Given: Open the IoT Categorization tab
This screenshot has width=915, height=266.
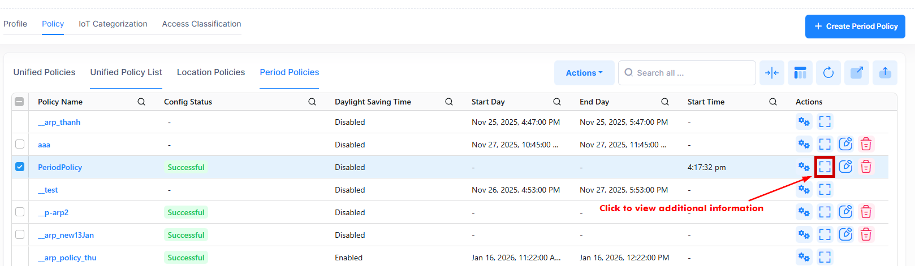Looking at the screenshot, I should (x=113, y=24).
